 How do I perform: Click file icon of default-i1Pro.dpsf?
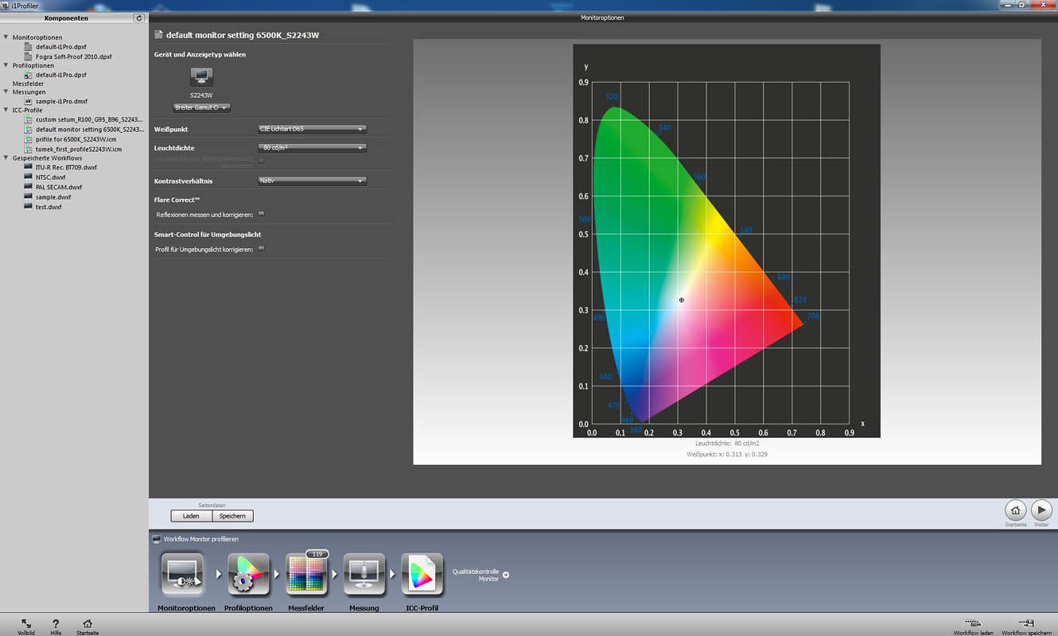[29, 75]
